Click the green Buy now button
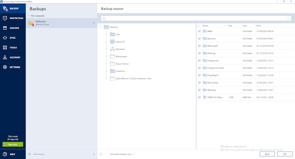 (x=13, y=144)
